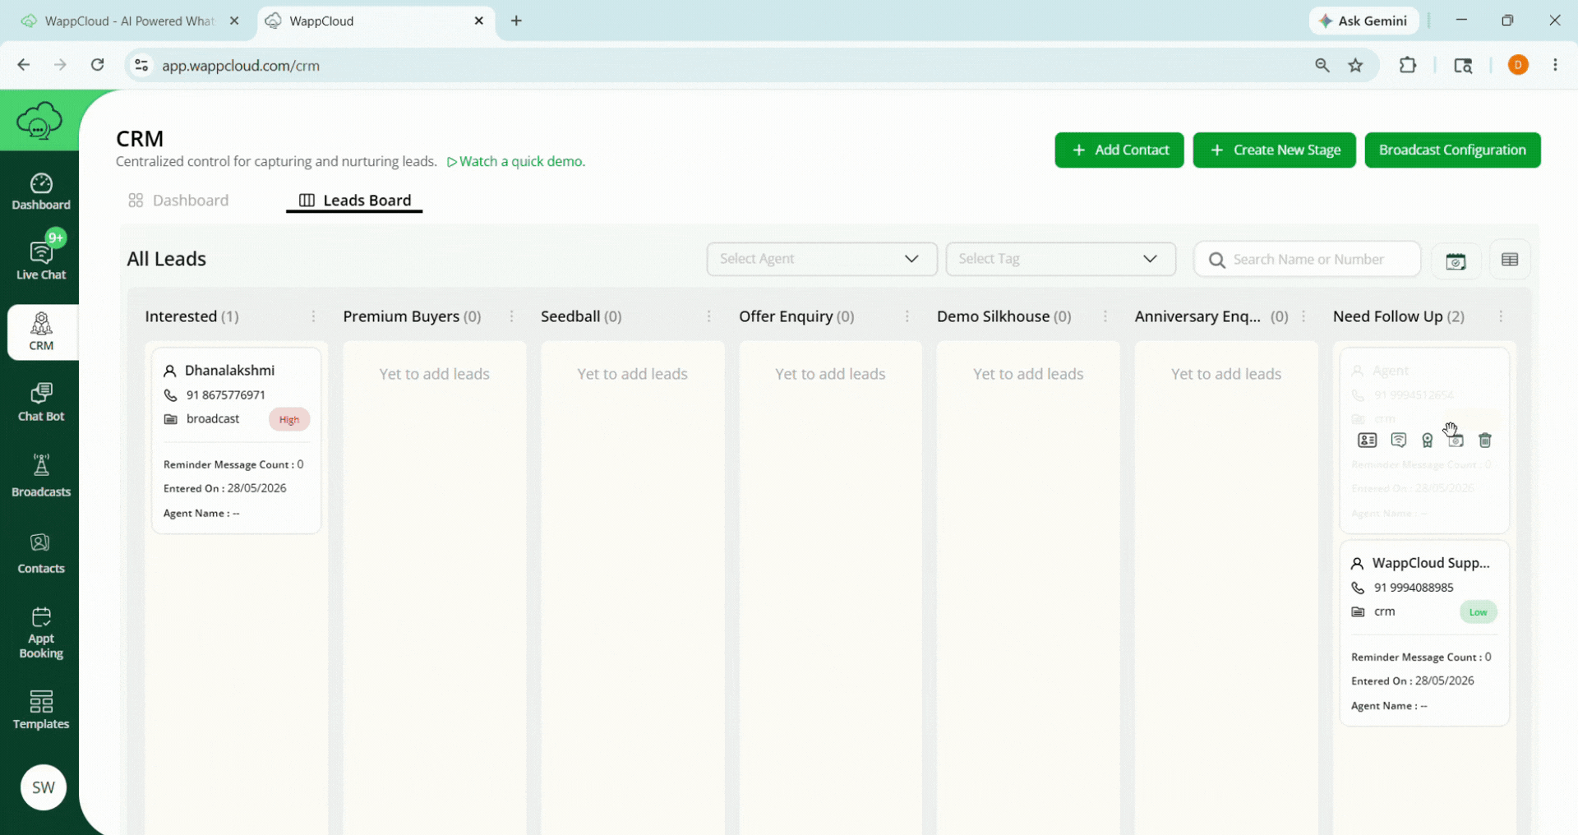Click the browser address bar URL
1578x835 pixels.
[x=240, y=65]
